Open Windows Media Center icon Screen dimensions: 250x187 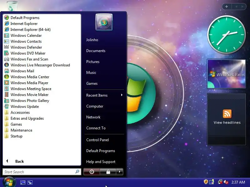(x=7, y=77)
